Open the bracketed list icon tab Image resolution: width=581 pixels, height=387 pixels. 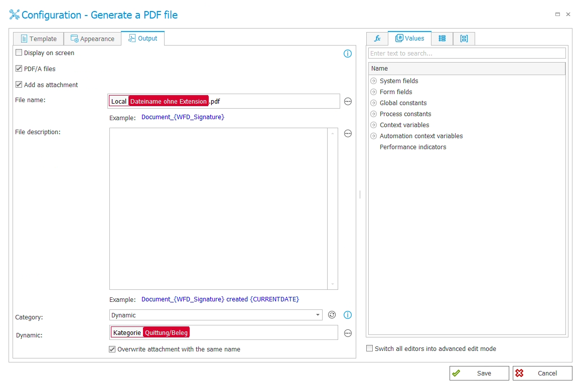pos(464,39)
